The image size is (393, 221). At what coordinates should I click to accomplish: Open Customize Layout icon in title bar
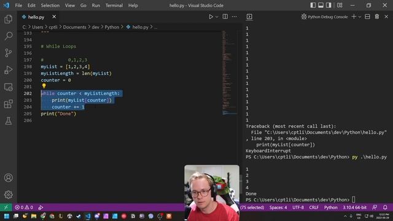tap(340, 5)
